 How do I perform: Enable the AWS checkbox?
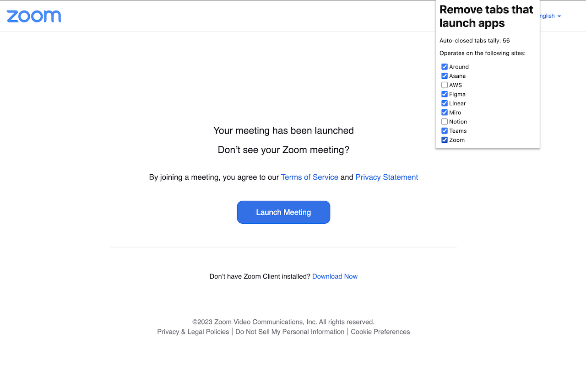(x=445, y=85)
